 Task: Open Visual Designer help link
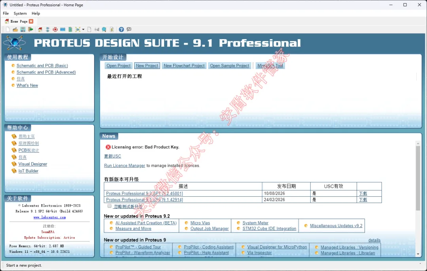click(x=33, y=164)
